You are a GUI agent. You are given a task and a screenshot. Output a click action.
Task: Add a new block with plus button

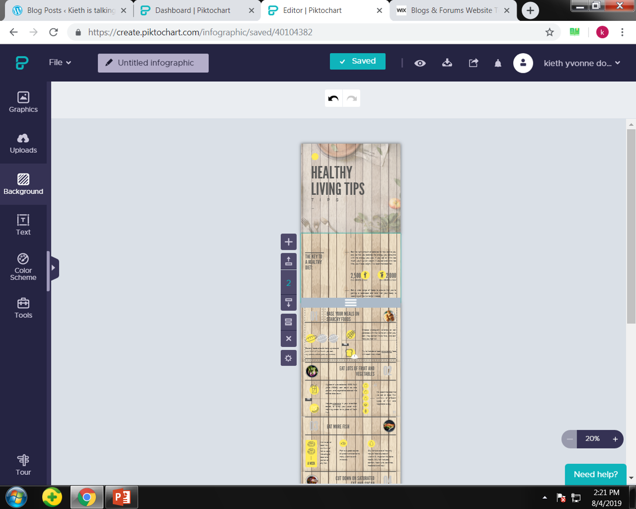pos(288,242)
